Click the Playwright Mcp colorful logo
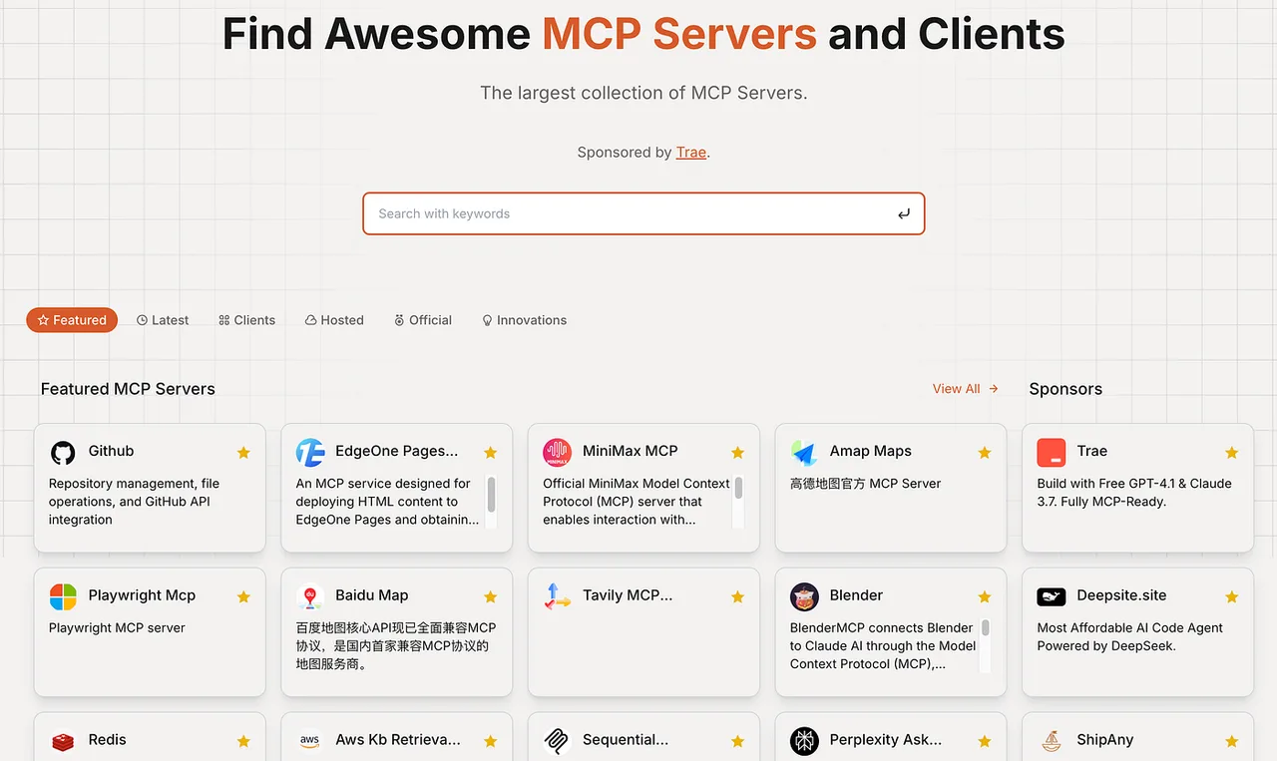Screen dimensions: 1277x761 63,597
